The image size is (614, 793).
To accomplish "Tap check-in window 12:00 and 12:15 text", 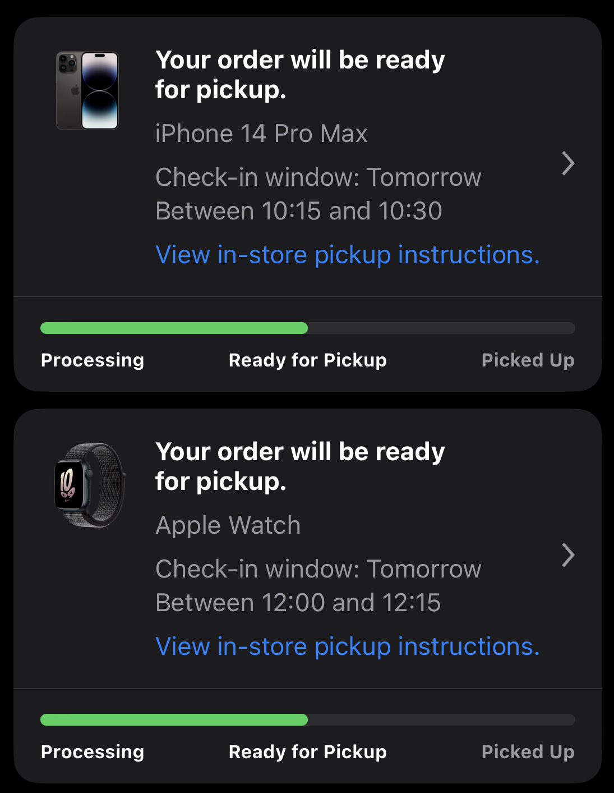I will pyautogui.click(x=317, y=586).
